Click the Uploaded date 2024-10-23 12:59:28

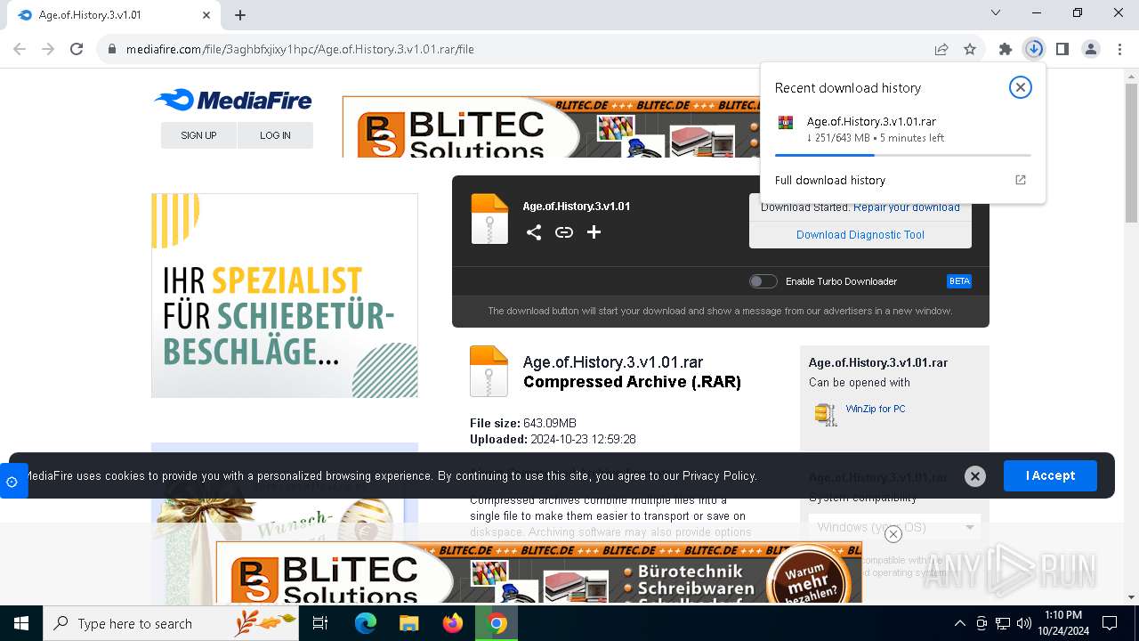tap(553, 439)
